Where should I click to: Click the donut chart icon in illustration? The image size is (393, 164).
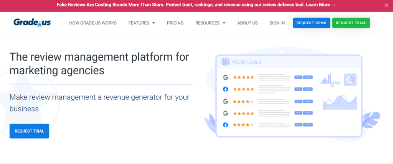coord(350,80)
